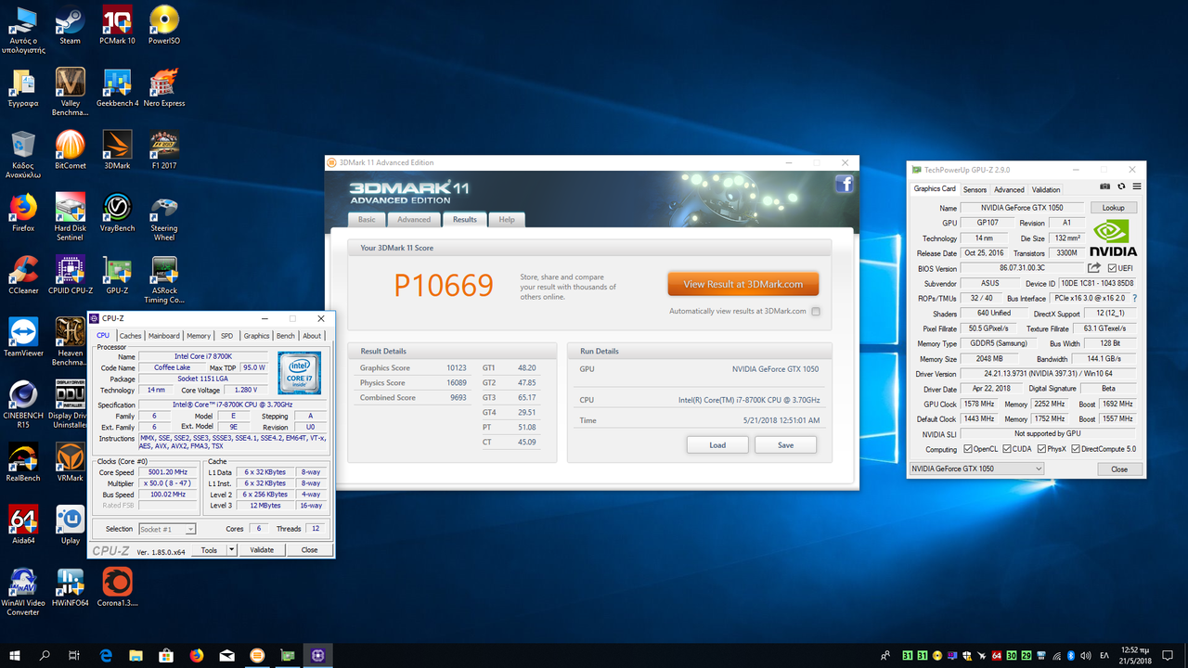The width and height of the screenshot is (1188, 668).
Task: Open the 3DMark desktop shortcut
Action: [117, 149]
